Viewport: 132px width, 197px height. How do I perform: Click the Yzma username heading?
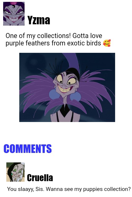coord(39,20)
